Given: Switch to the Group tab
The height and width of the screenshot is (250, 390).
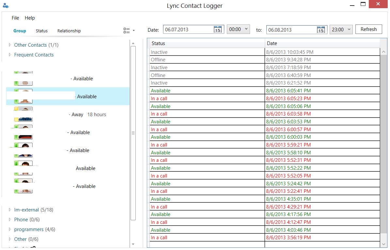Looking at the screenshot, I should [20, 31].
